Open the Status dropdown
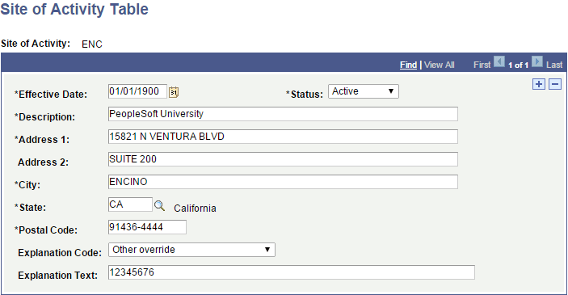 click(364, 91)
